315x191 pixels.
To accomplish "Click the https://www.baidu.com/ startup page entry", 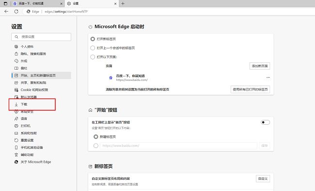I will click(x=132, y=80).
